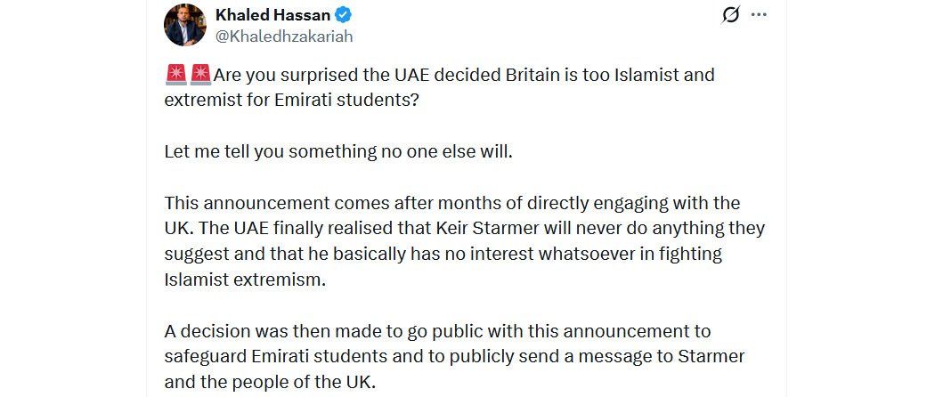Click the line "extremist for Emirati students?"
The height and width of the screenshot is (397, 935).
tap(292, 100)
